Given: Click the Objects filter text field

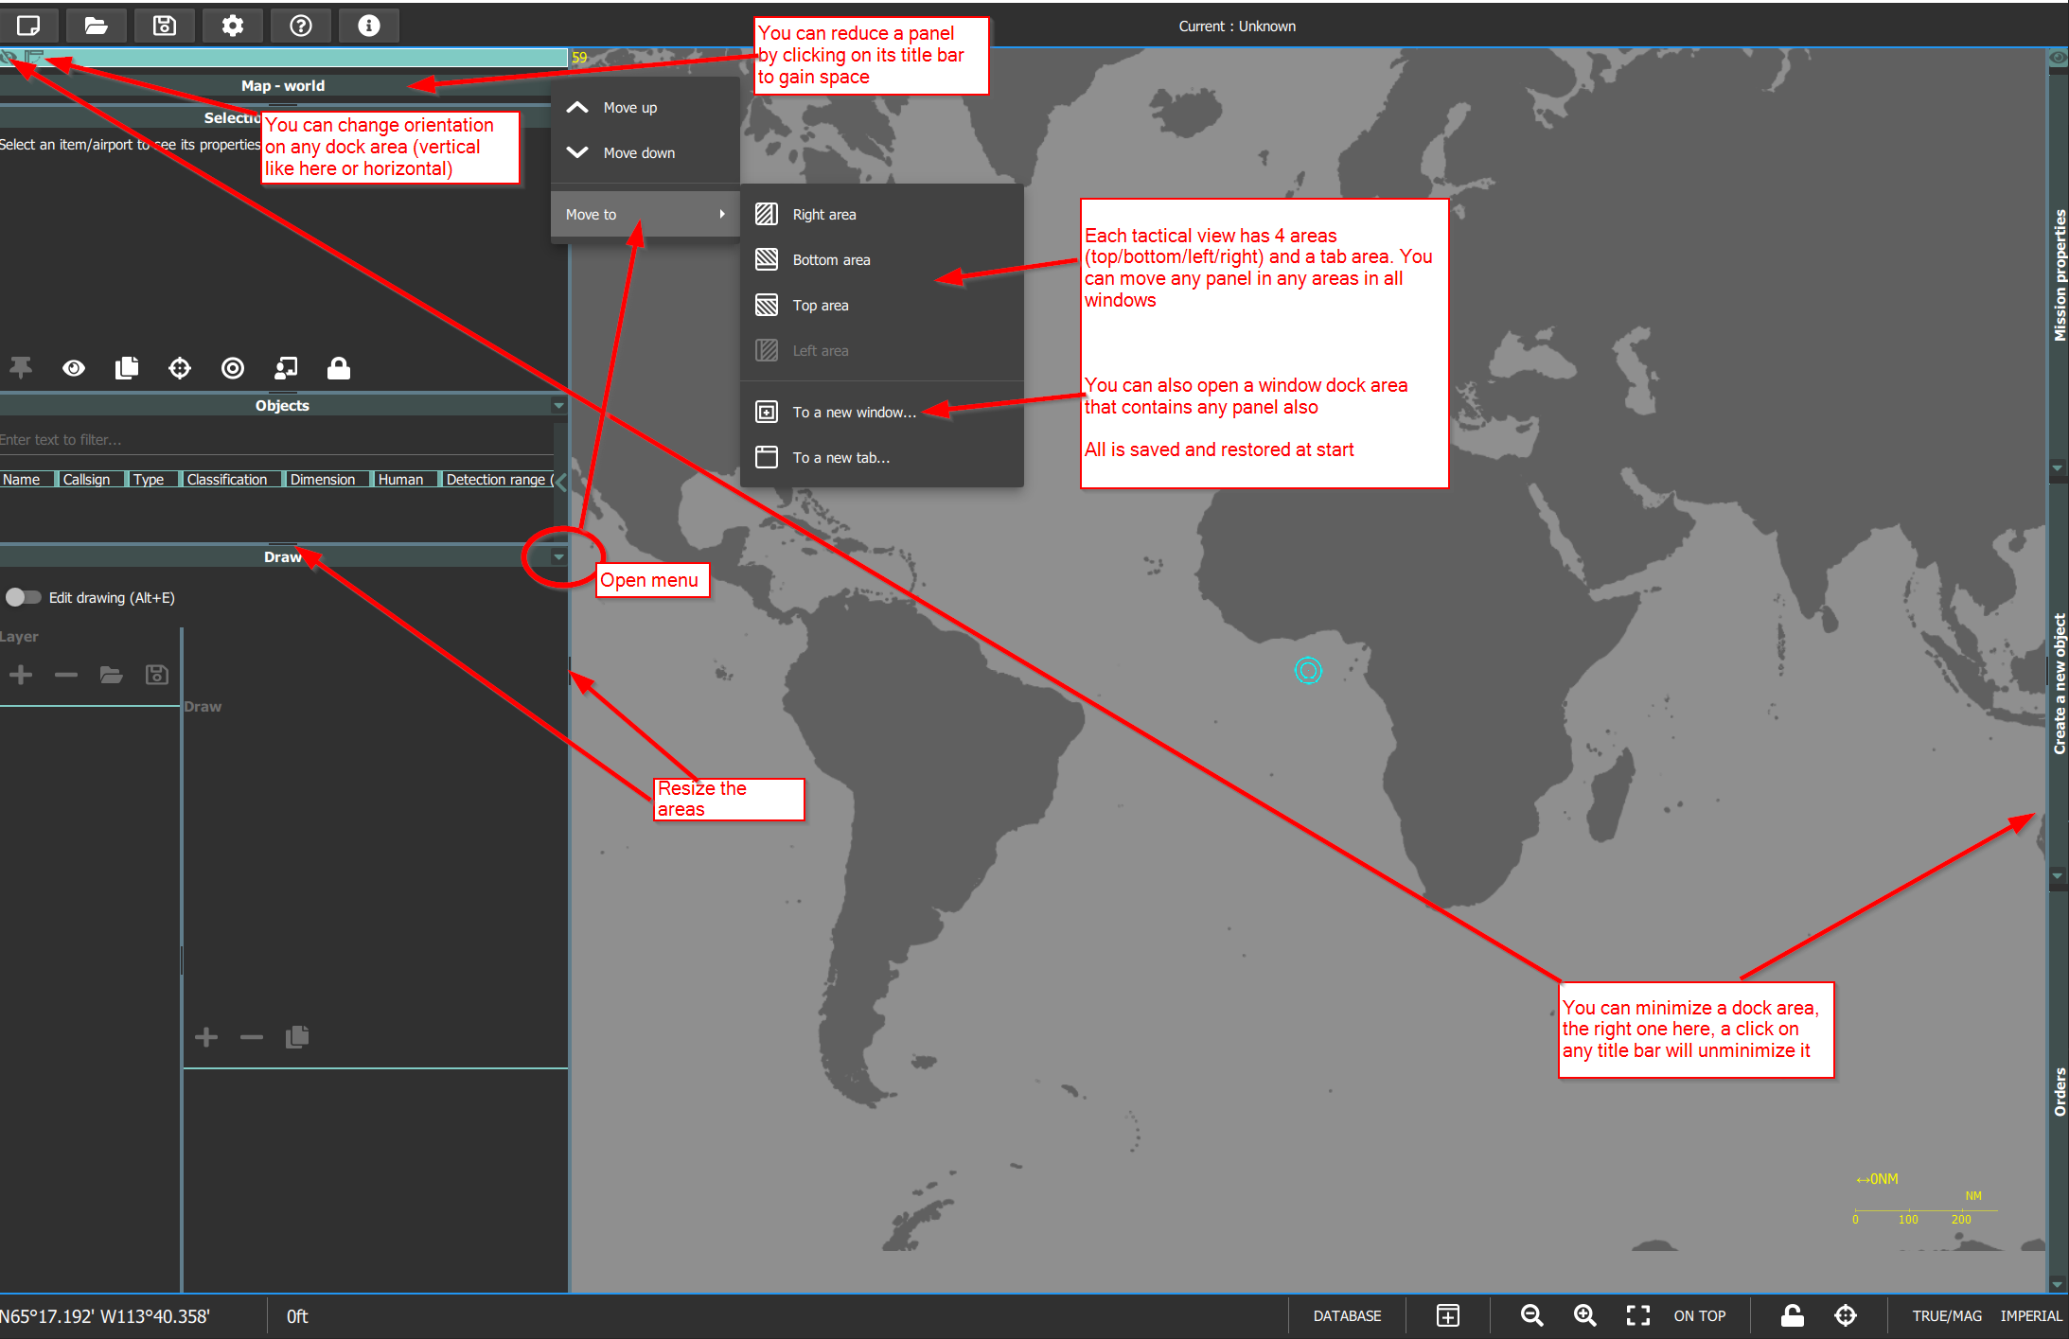Looking at the screenshot, I should click(x=276, y=440).
